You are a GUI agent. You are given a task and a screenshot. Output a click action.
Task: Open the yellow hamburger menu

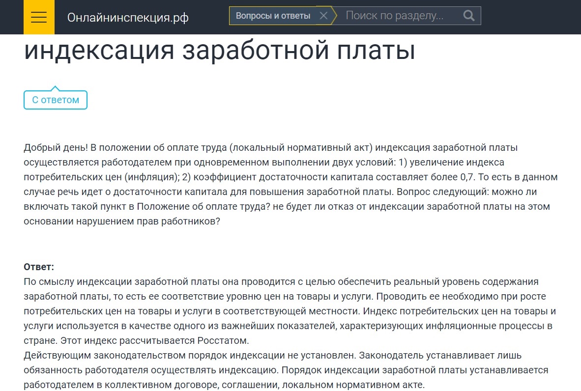pyautogui.click(x=39, y=17)
